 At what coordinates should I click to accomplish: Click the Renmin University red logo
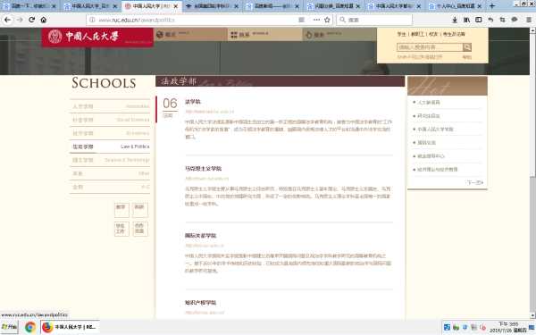click(97, 37)
